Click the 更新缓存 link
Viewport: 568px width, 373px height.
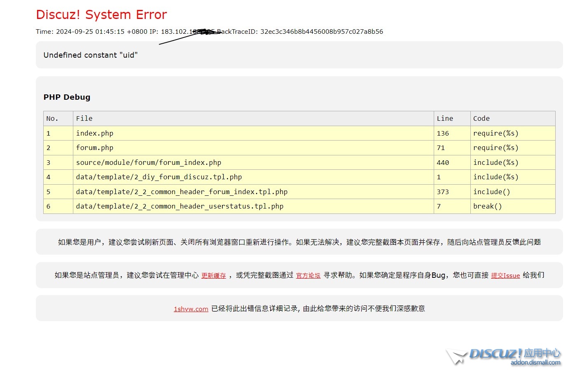click(x=213, y=276)
